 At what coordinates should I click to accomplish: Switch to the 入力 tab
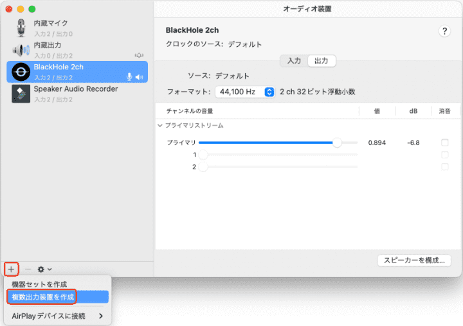(294, 61)
